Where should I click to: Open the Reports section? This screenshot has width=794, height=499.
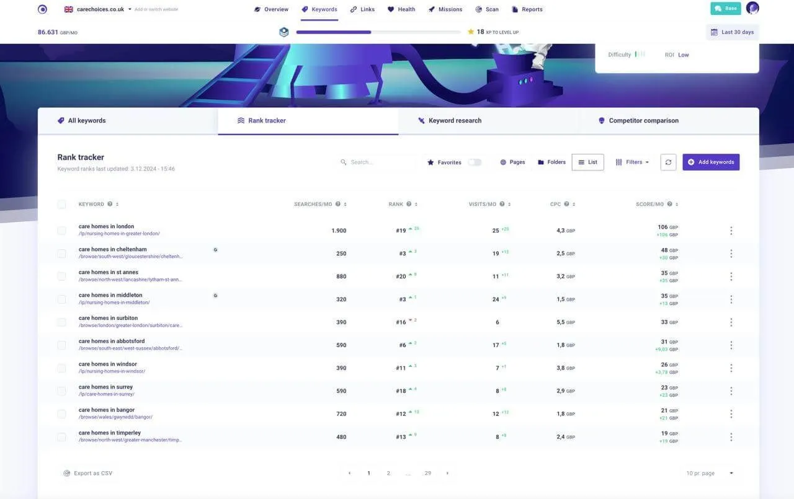click(x=527, y=9)
